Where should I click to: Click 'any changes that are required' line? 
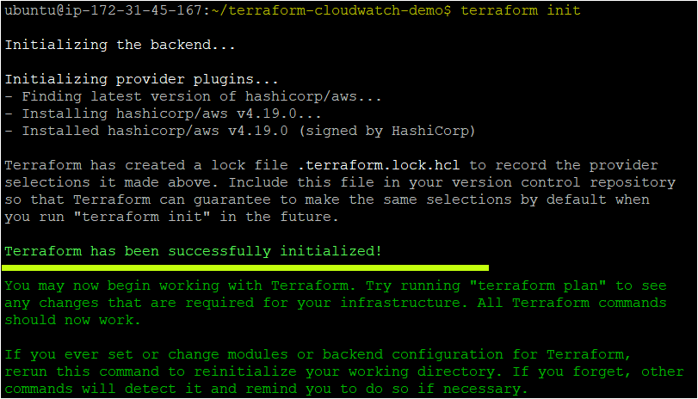point(336,304)
